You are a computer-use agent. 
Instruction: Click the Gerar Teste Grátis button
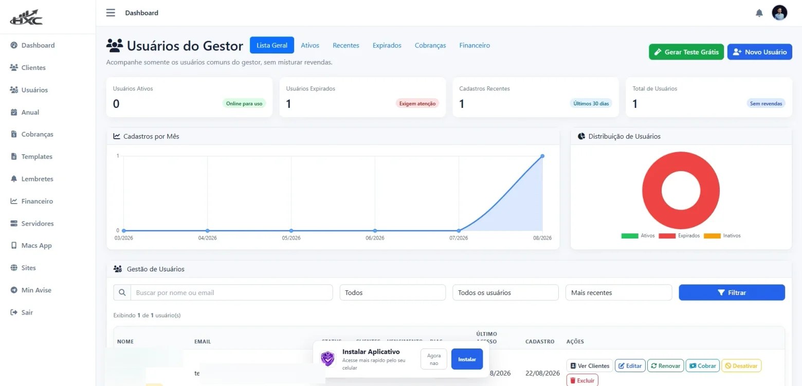[686, 52]
